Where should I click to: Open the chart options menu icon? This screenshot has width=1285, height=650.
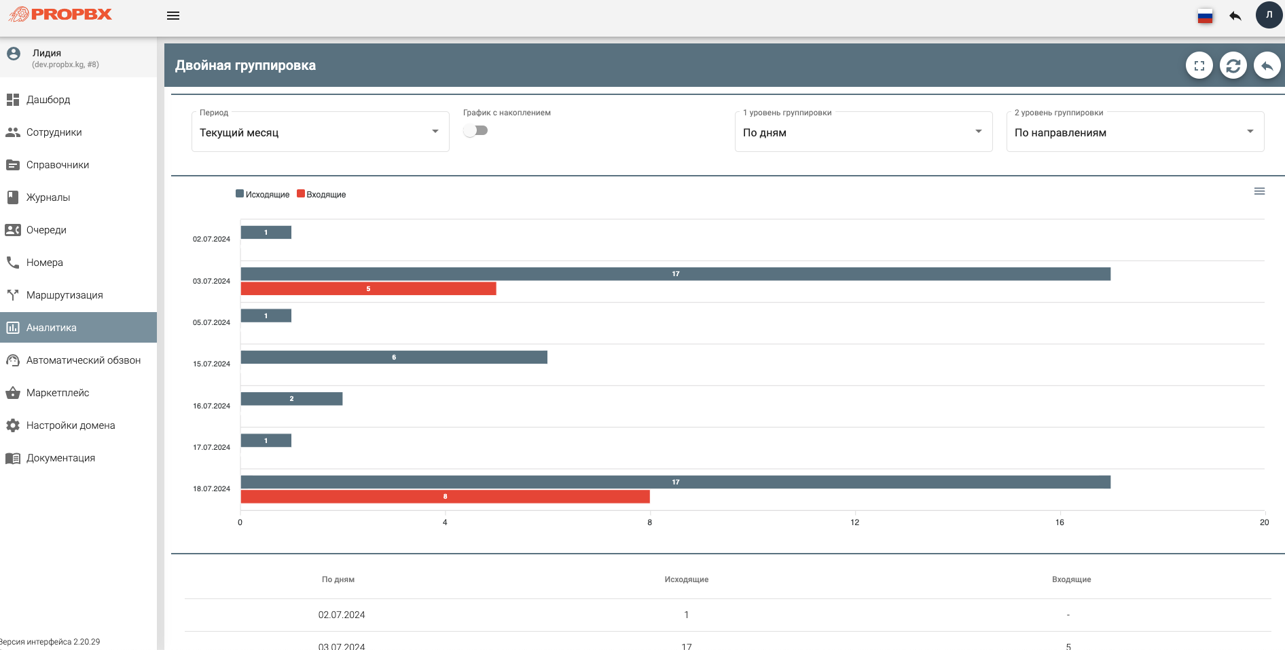tap(1259, 191)
